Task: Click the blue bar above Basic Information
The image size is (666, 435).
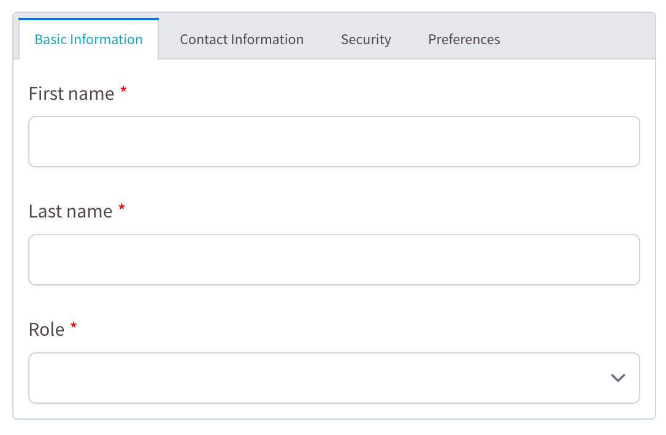Action: [88, 18]
